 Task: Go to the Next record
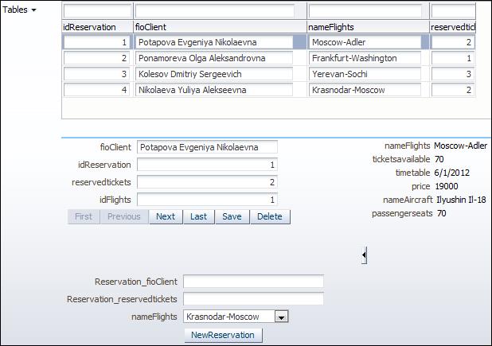pyautogui.click(x=166, y=216)
